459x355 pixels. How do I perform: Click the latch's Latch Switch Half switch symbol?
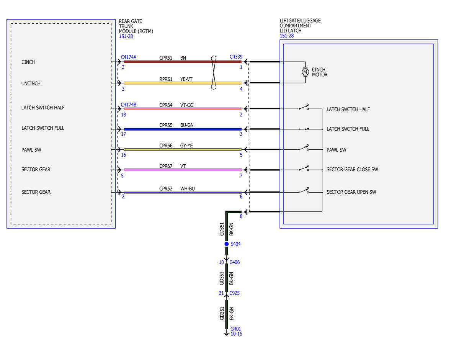point(304,107)
